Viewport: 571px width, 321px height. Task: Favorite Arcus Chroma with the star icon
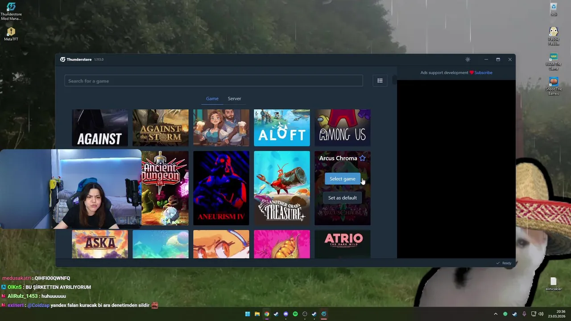pos(362,158)
